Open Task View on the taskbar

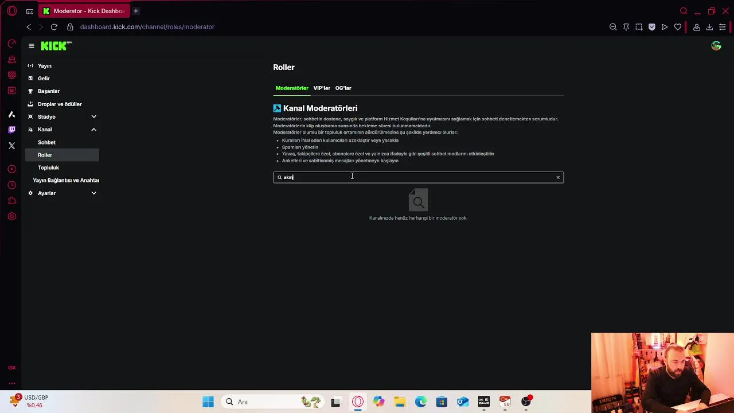[x=335, y=402]
